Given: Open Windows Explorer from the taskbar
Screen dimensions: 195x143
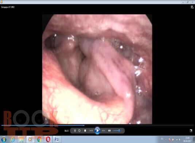Looking at the screenshot, I should [x=21, y=139].
